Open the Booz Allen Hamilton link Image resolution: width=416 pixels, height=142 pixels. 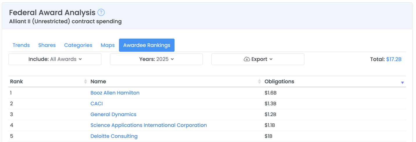coord(115,93)
